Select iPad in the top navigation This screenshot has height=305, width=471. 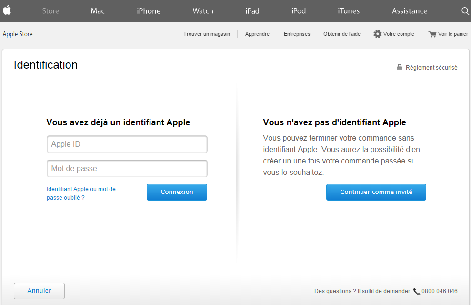(252, 11)
